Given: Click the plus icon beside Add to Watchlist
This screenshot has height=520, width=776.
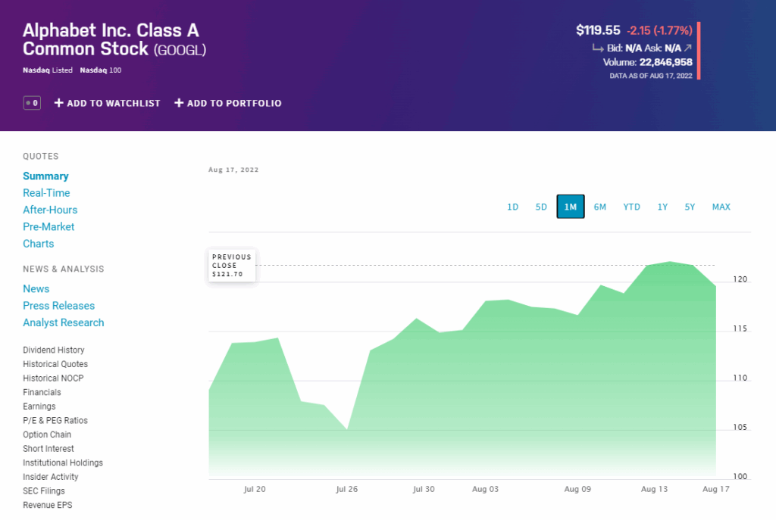Looking at the screenshot, I should coord(58,103).
